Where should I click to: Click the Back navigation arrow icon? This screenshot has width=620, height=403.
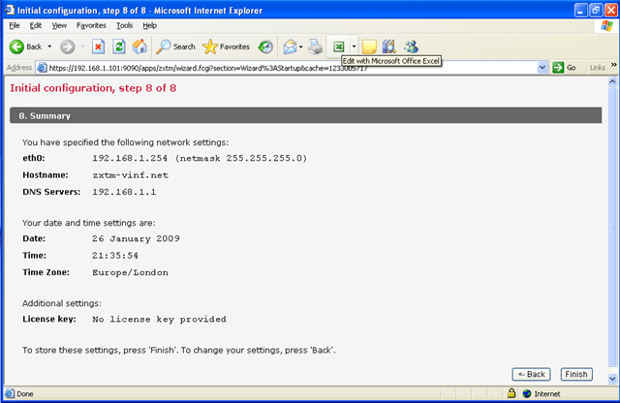point(17,46)
